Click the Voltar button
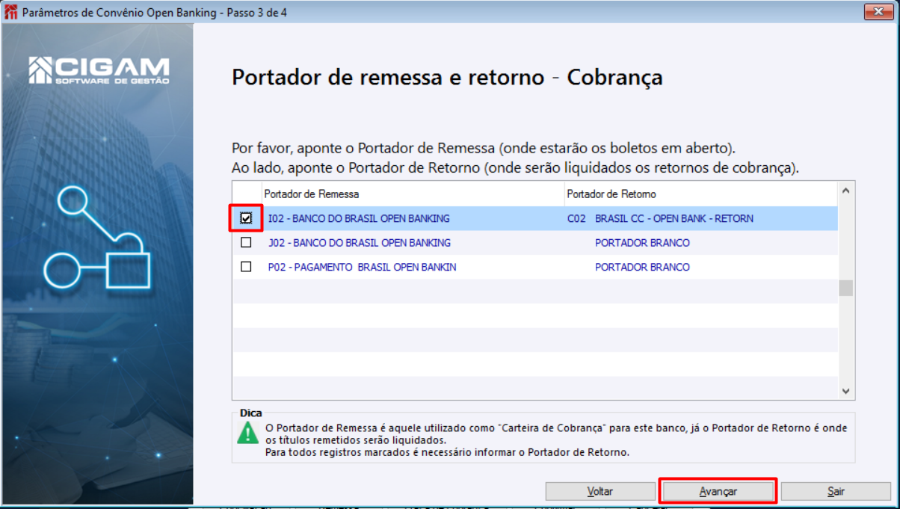900x509 pixels. tap(600, 491)
